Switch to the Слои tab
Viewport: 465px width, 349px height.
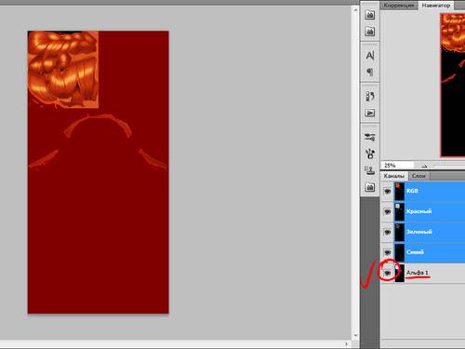coord(418,176)
